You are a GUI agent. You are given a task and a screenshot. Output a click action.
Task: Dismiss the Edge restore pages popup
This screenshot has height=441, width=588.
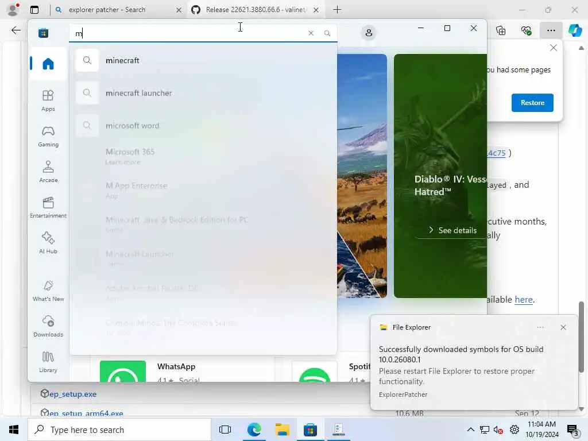click(x=553, y=48)
